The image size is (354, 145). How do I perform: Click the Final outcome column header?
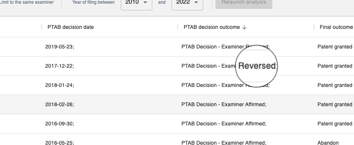tap(336, 27)
